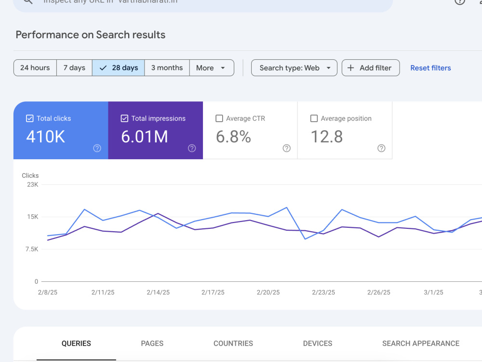Click the 6.8% average CTR value
Viewport: 482px width, 362px height.
tap(233, 137)
